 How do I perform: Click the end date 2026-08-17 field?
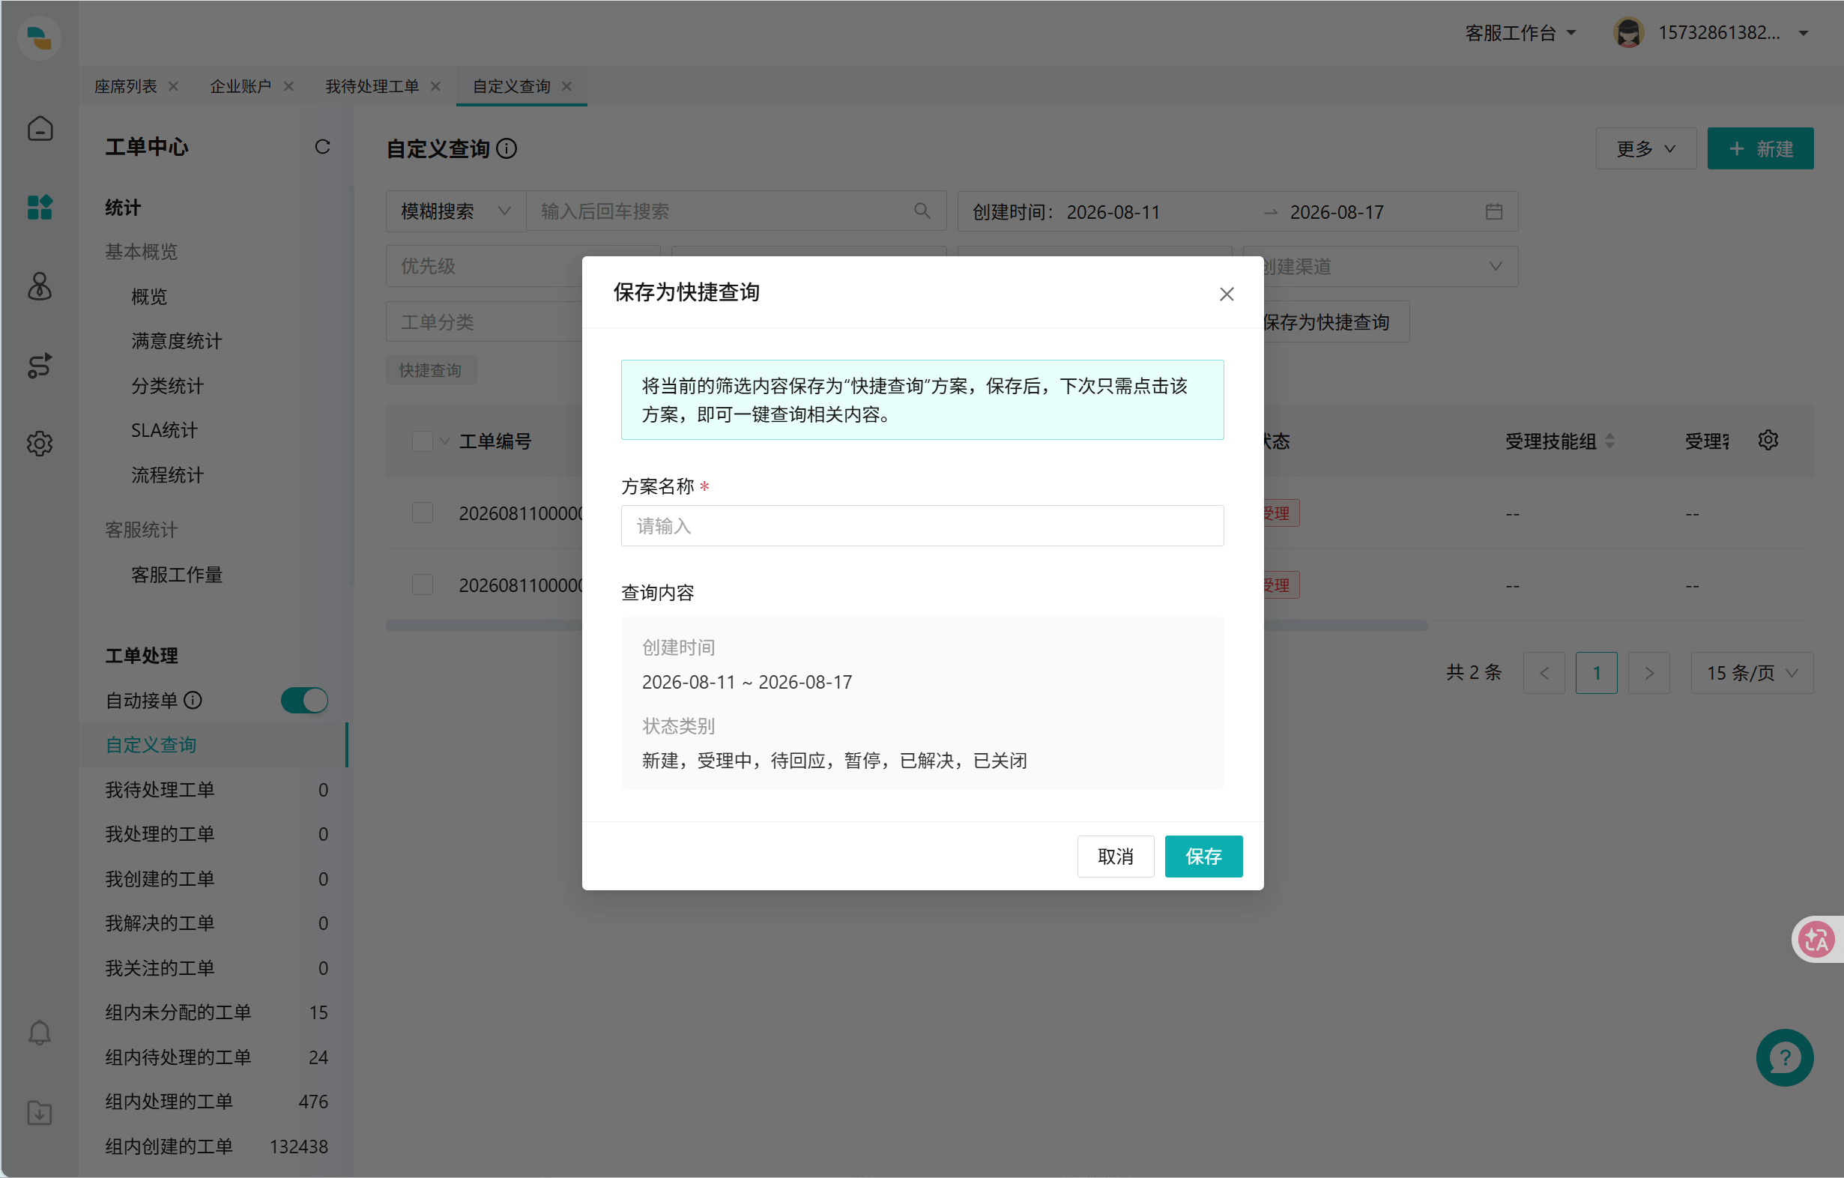coord(1336,211)
